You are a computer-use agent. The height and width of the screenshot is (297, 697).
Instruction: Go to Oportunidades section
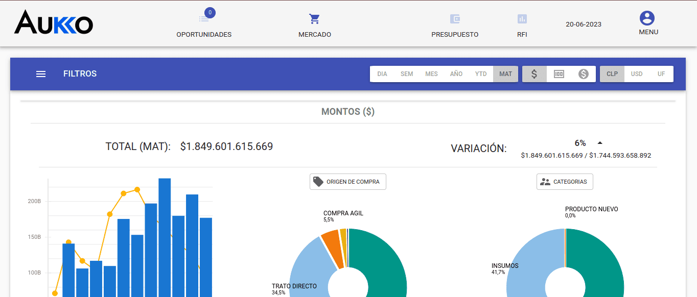[204, 35]
